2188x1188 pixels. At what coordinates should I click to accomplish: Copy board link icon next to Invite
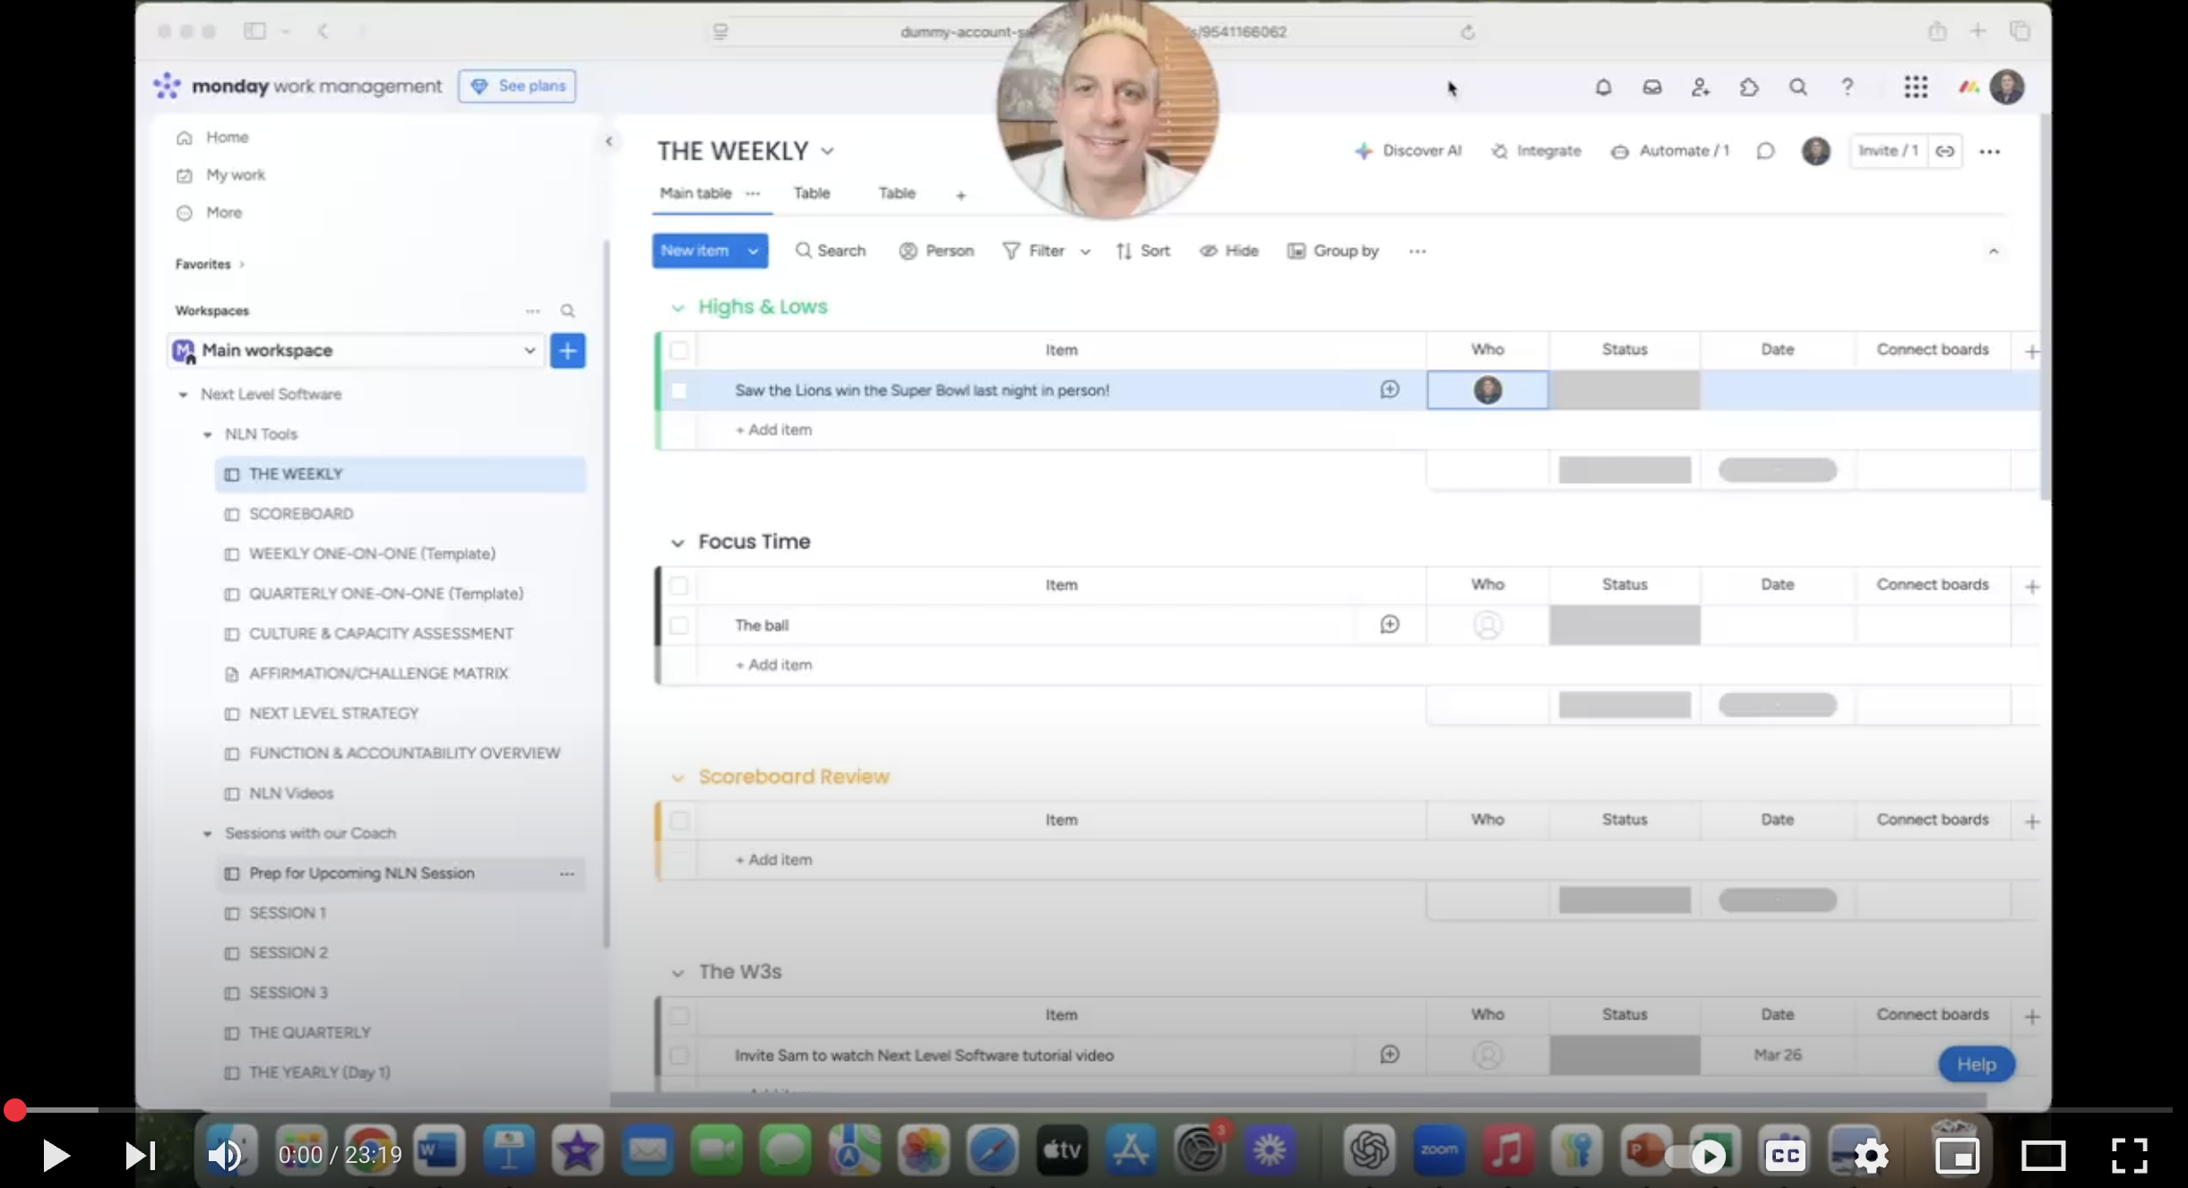click(1944, 151)
